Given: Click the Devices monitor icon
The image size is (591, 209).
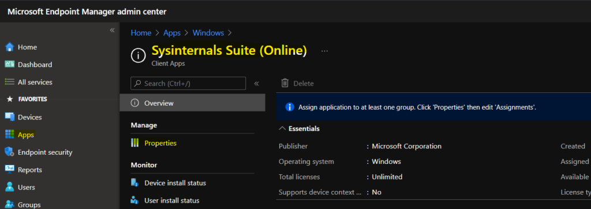Looking at the screenshot, I should pos(9,117).
